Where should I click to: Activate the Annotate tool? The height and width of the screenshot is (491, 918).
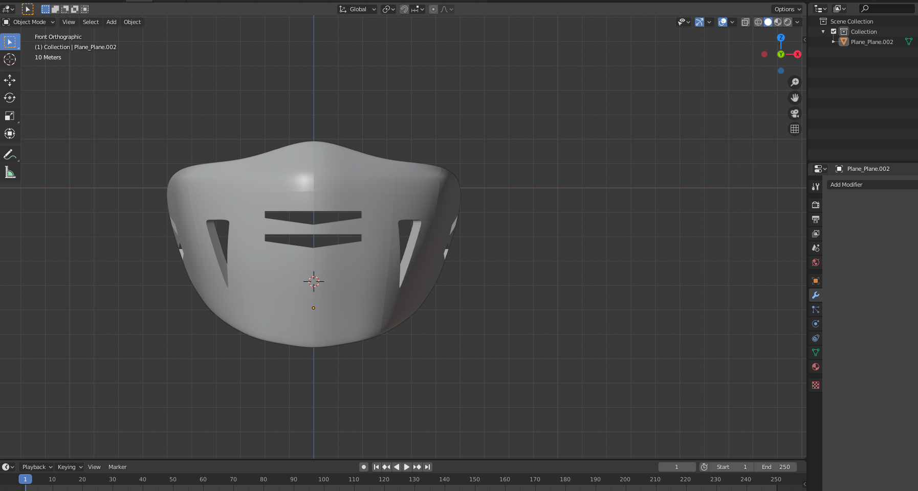10,154
